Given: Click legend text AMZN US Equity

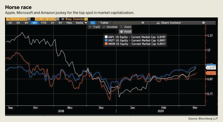Looking at the screenshot, I should tap(118, 44).
